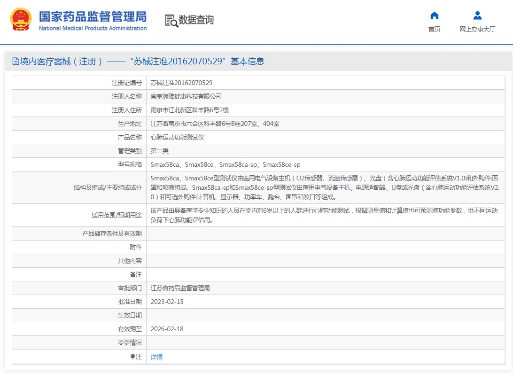Select the 生效日期 label
Viewport: 513px width, 381px height.
(x=130, y=315)
